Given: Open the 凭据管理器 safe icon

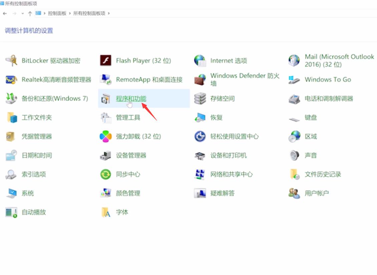Looking at the screenshot, I should pyautogui.click(x=11, y=136).
